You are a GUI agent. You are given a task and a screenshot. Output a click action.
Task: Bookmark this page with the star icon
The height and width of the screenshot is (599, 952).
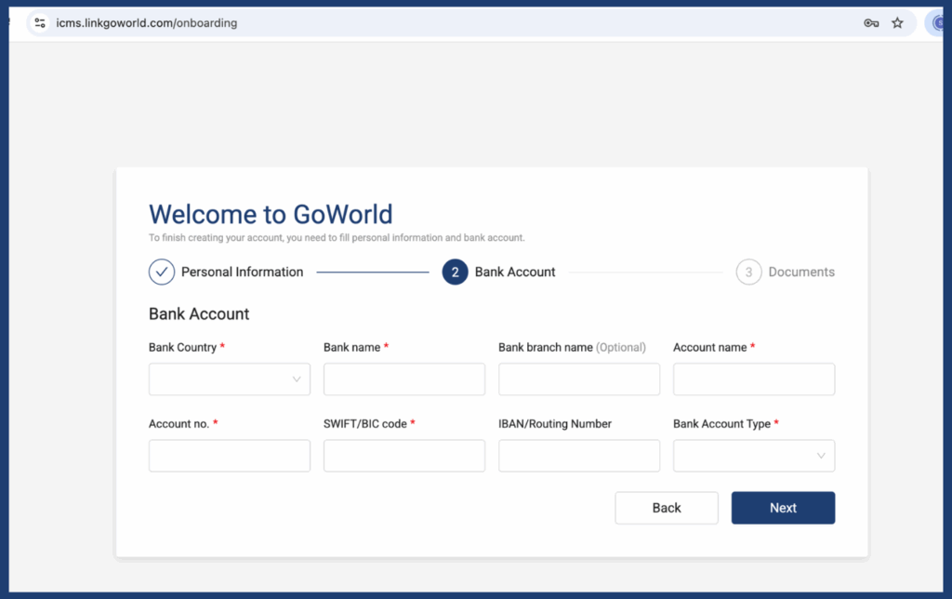pos(897,23)
